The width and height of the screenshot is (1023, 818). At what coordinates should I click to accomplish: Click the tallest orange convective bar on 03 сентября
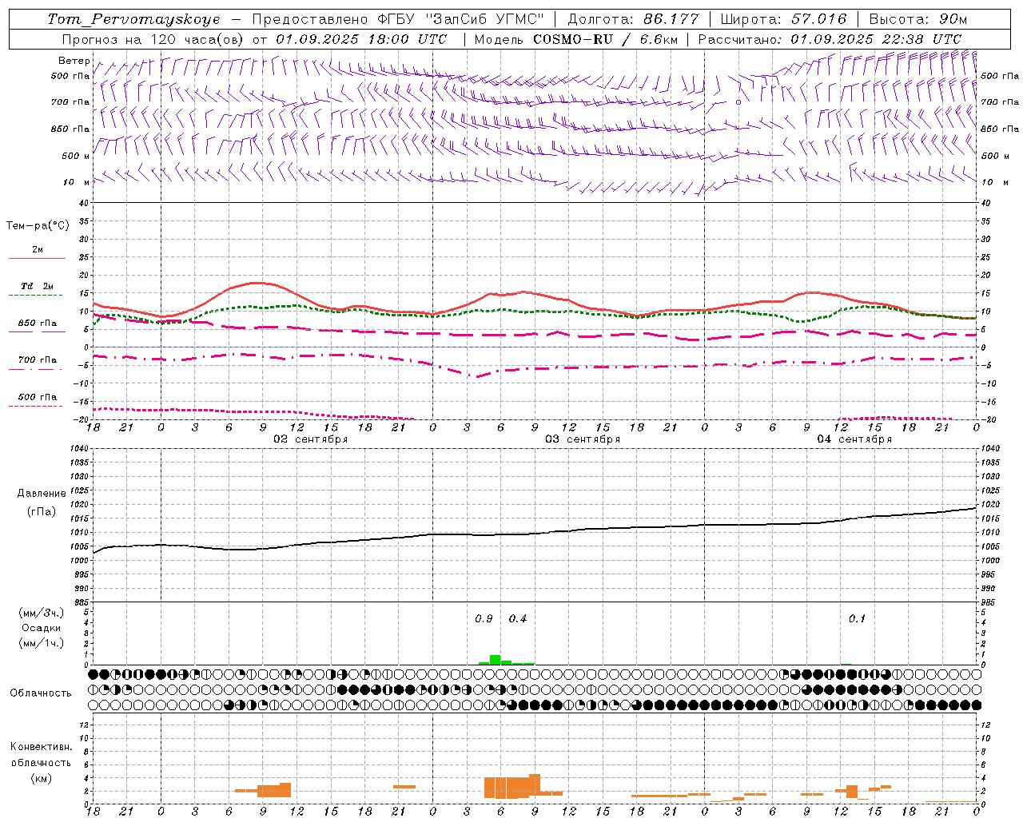click(535, 784)
